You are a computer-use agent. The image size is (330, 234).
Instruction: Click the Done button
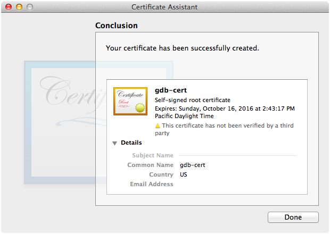293,217
